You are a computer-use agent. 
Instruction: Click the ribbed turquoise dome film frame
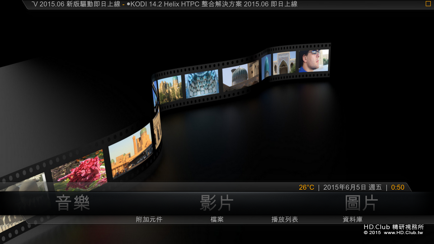point(241,75)
